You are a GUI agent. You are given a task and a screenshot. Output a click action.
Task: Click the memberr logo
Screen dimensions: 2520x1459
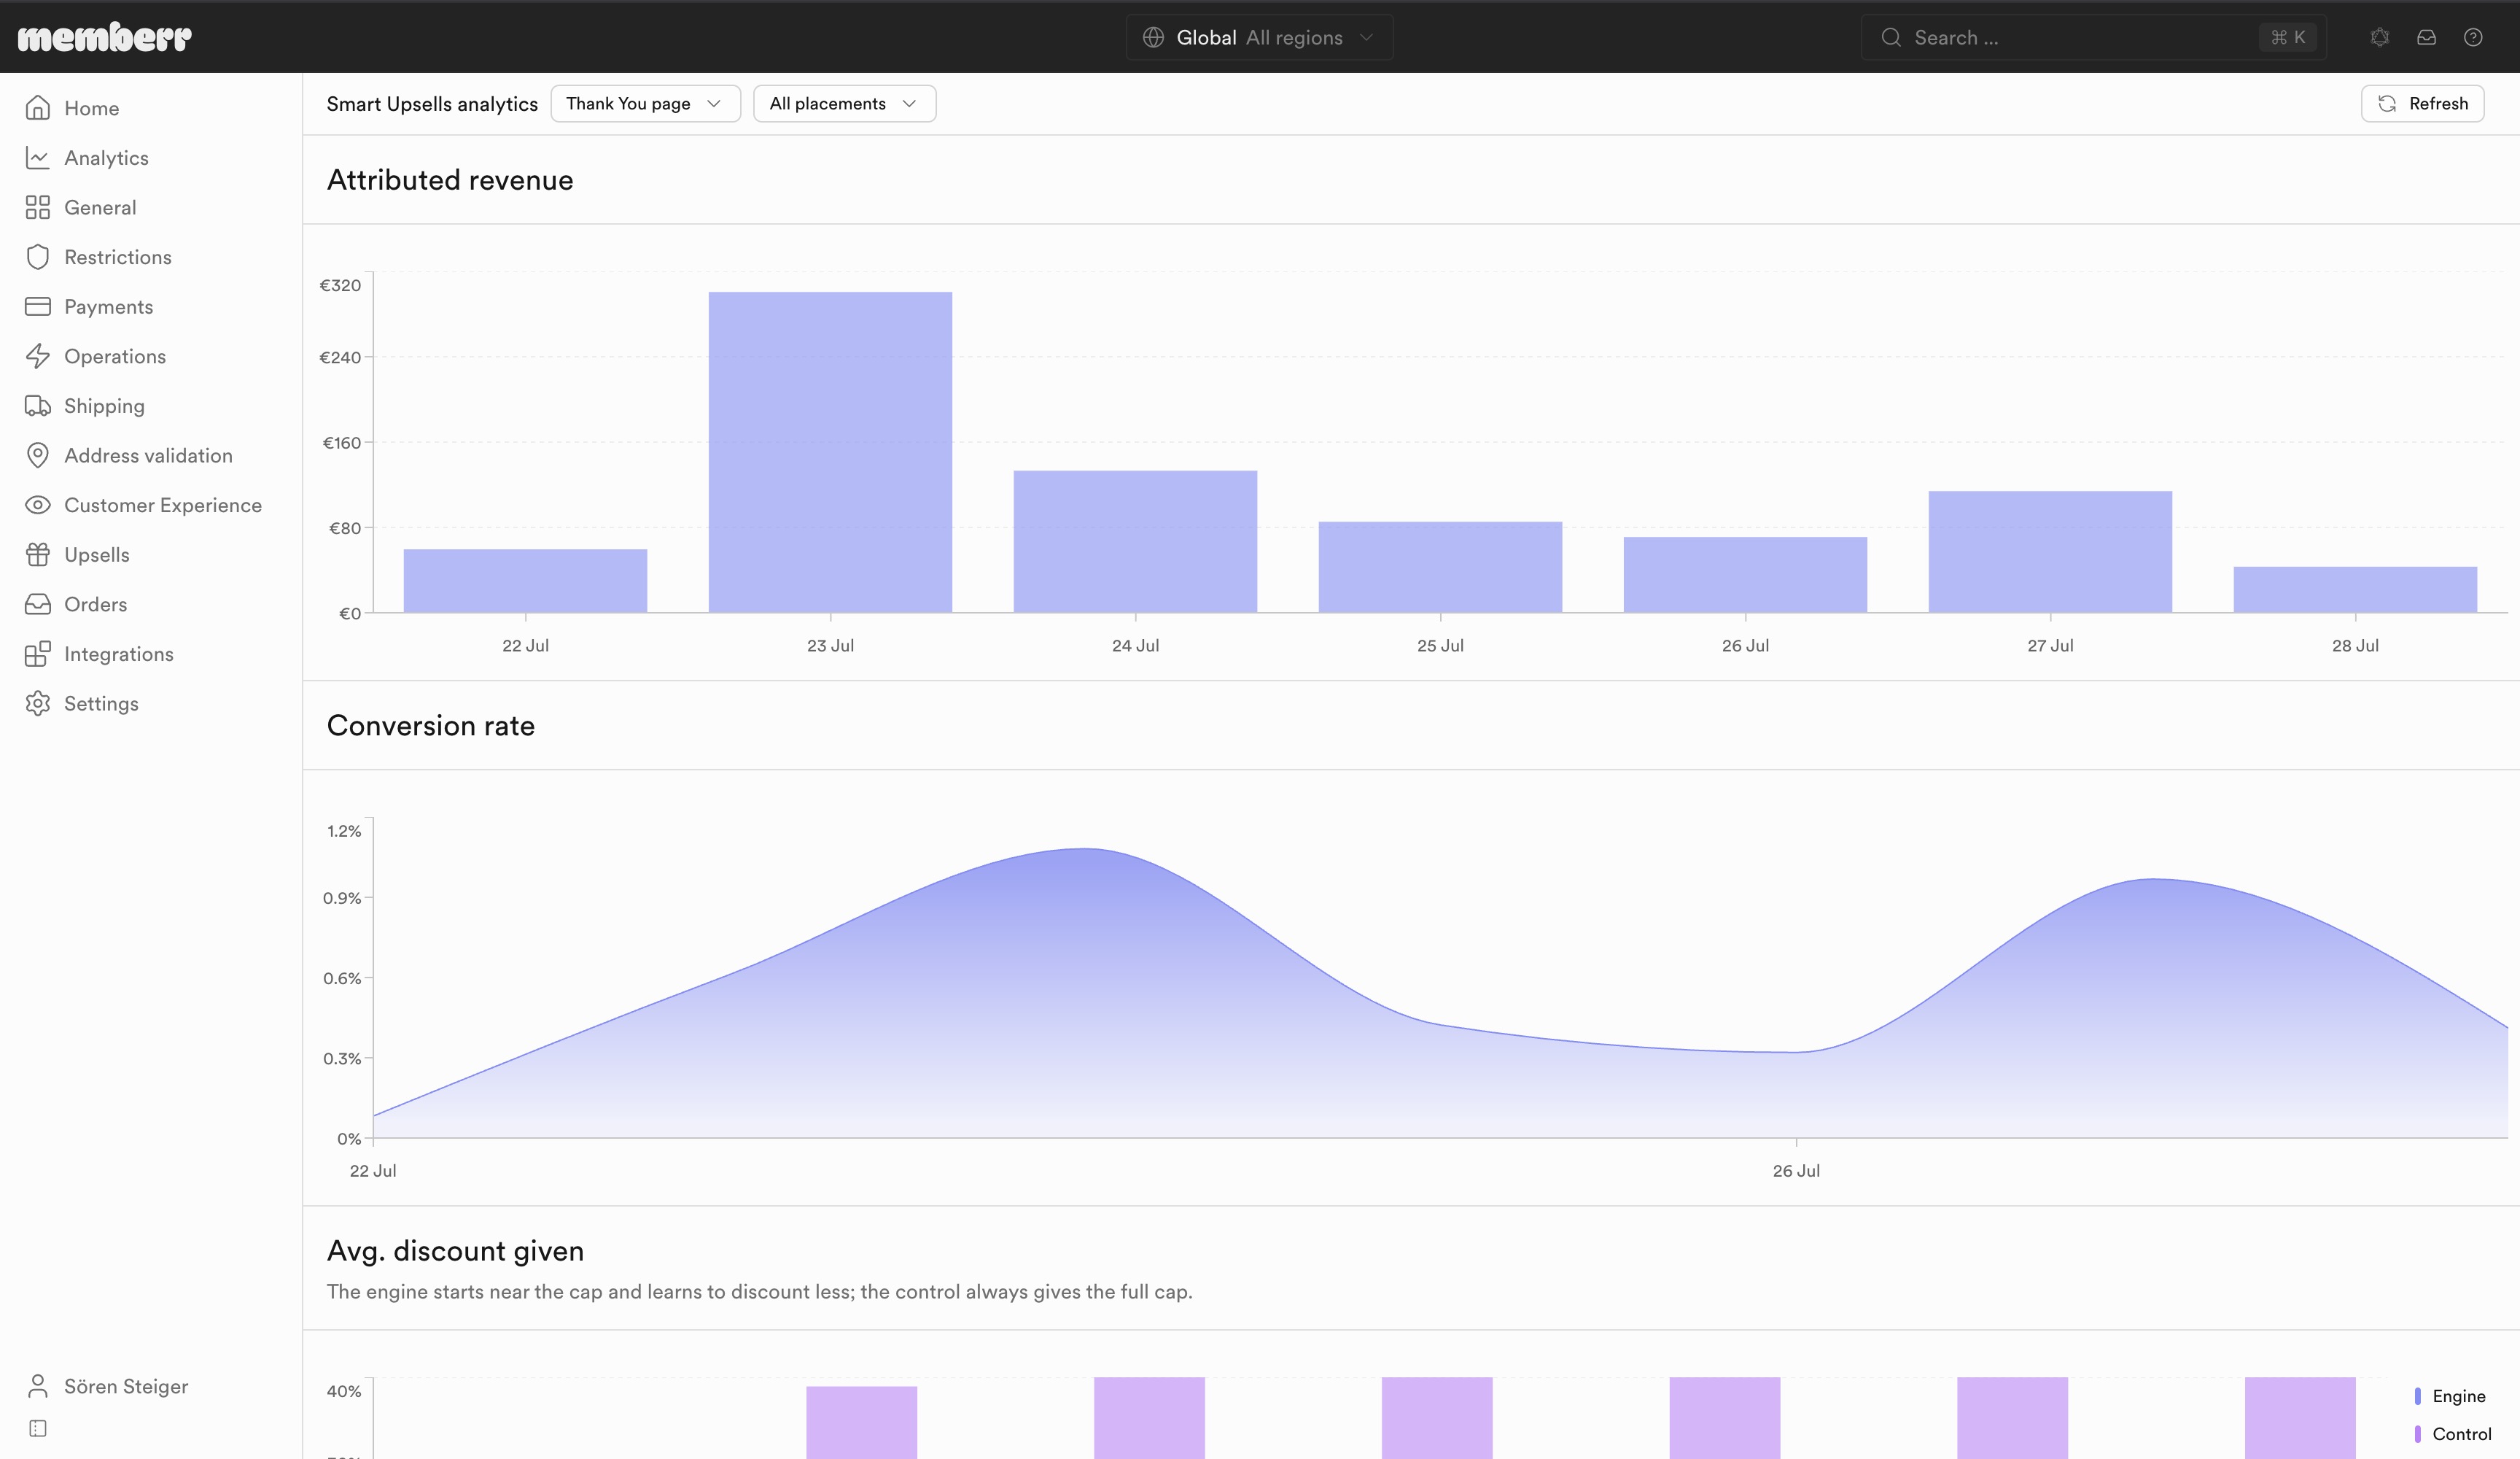pos(105,37)
